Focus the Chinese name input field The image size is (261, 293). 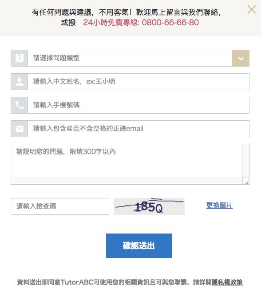point(138,82)
